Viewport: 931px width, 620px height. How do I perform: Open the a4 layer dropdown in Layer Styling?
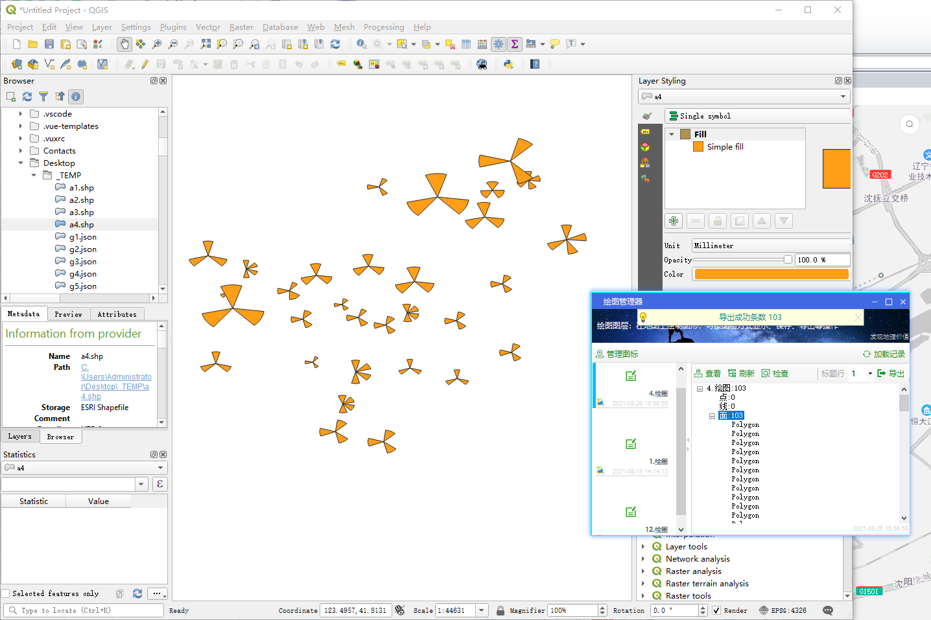(744, 97)
